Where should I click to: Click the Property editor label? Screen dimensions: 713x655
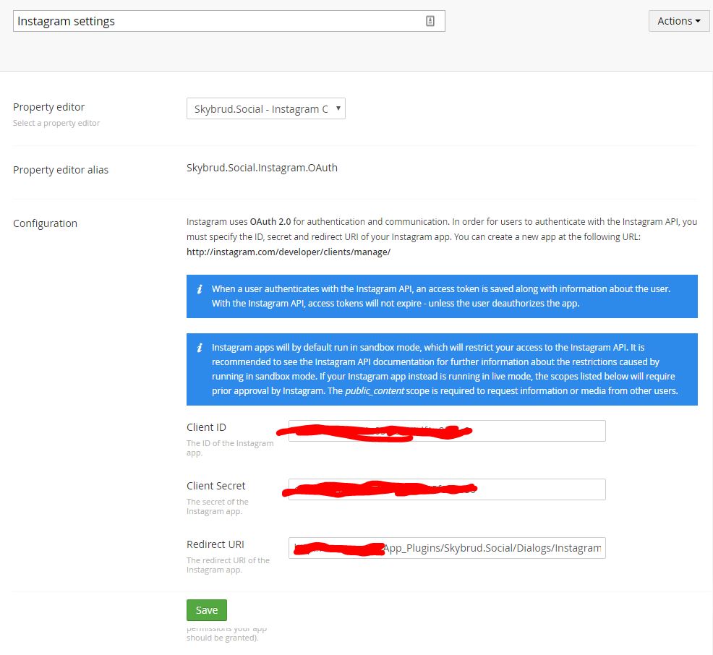(x=48, y=107)
